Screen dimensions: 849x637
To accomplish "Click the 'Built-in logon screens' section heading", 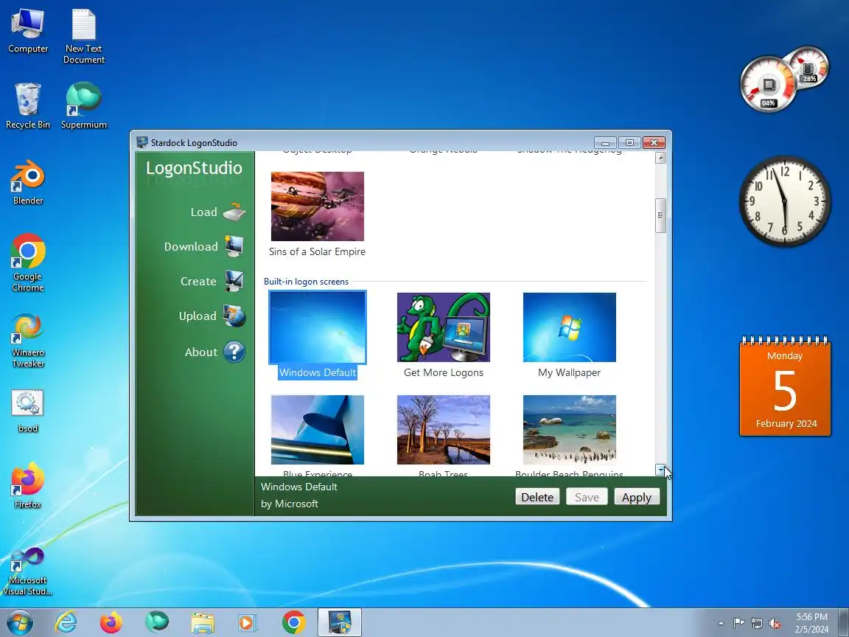I will pyautogui.click(x=306, y=282).
